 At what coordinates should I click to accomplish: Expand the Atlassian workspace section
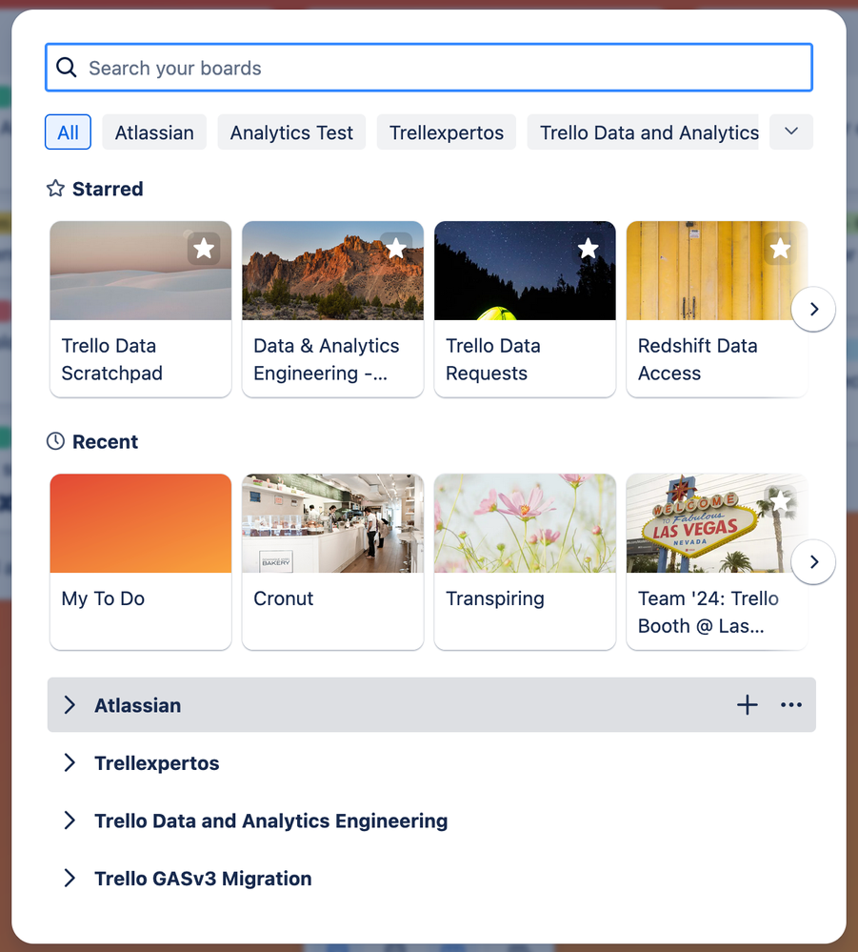(70, 705)
